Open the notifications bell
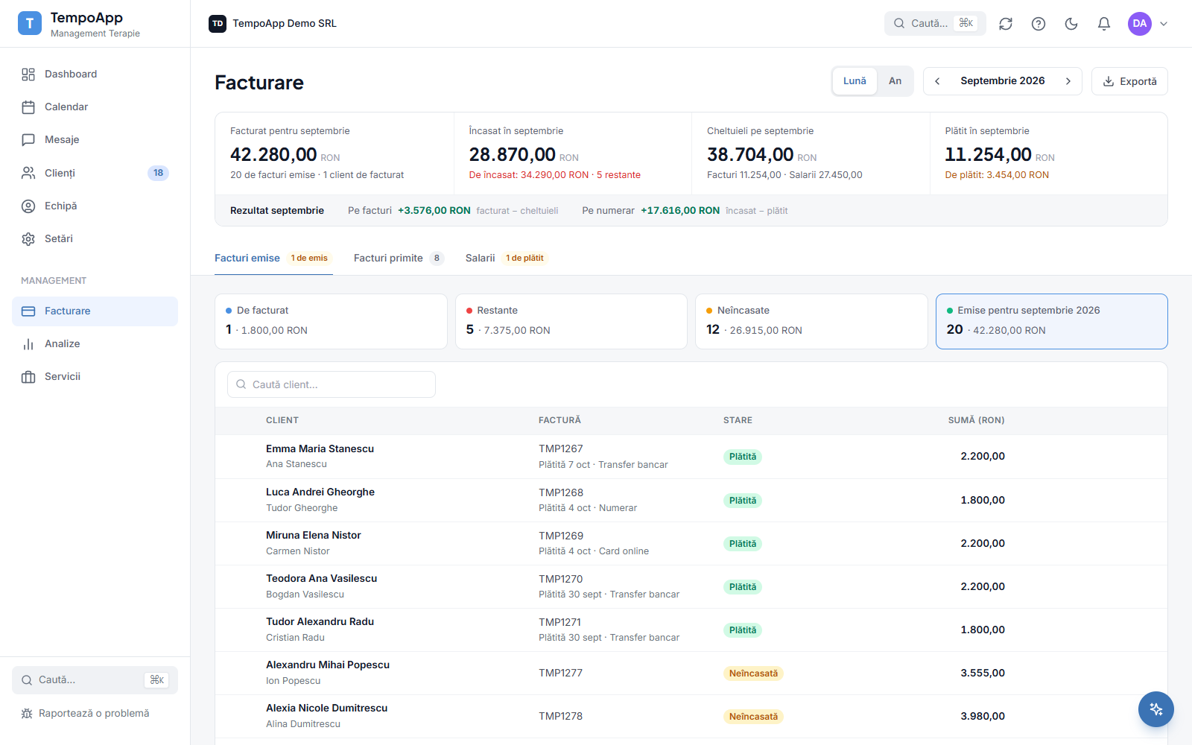The height and width of the screenshot is (745, 1192). 1104,24
